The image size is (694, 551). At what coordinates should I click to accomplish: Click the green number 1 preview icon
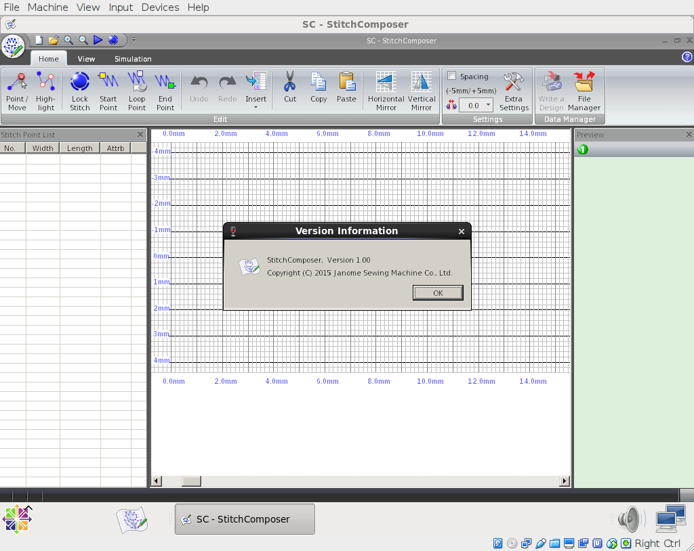click(583, 150)
